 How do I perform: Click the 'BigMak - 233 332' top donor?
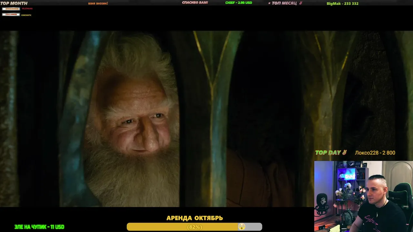pyautogui.click(x=342, y=4)
